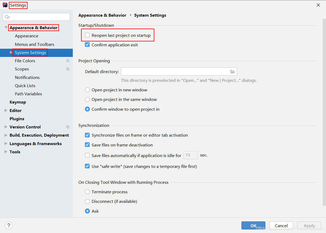Viewport: 326px width, 233px height.
Task: Close the Settings dialog
Action: point(318,5)
